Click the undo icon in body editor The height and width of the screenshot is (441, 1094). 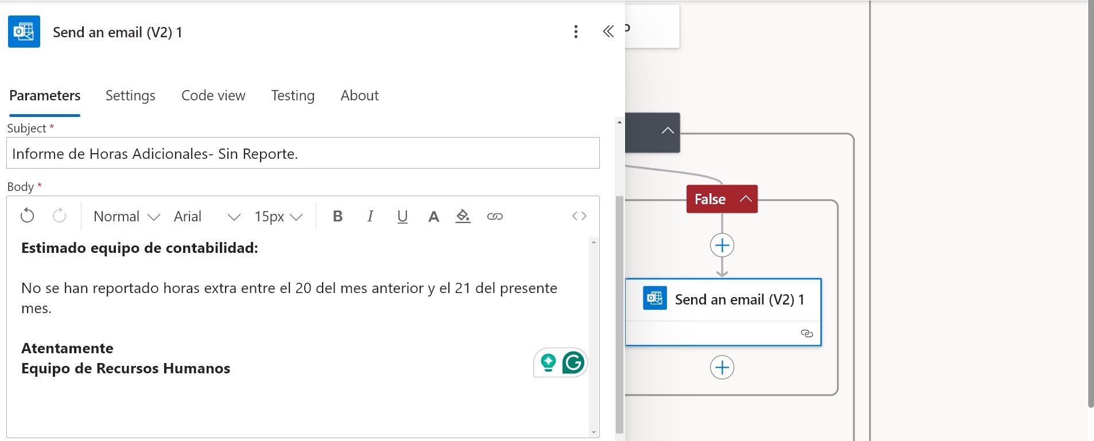tap(27, 216)
